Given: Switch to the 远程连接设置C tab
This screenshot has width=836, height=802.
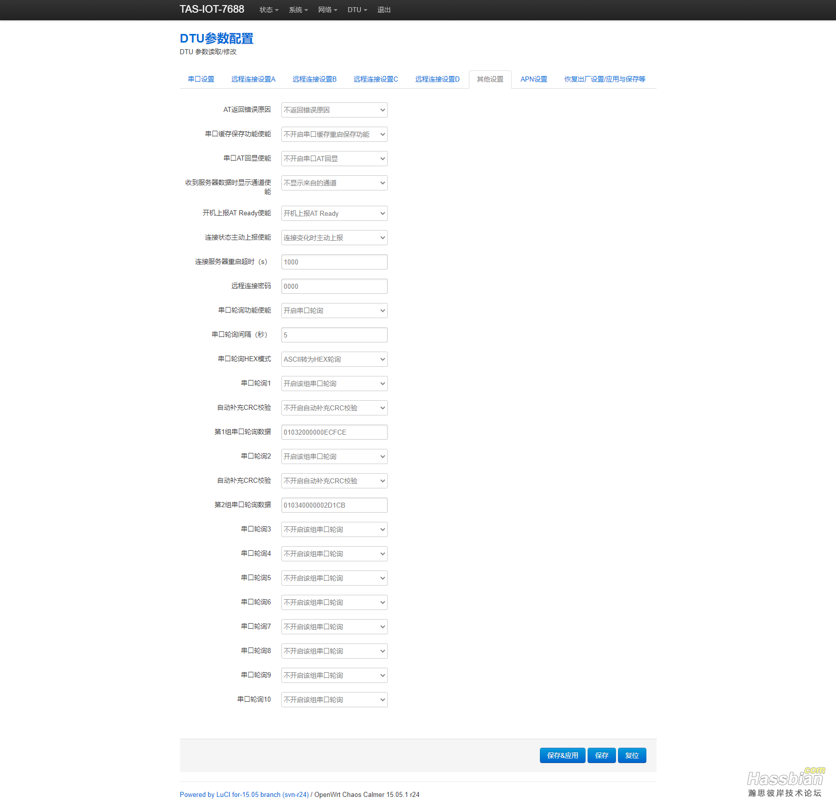Looking at the screenshot, I should 376,79.
